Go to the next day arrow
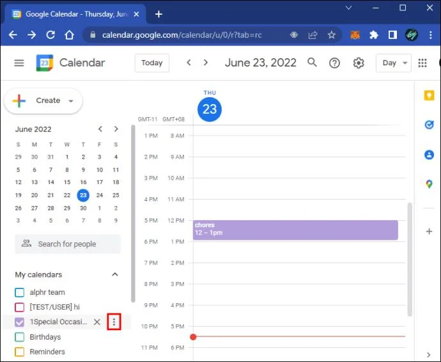The height and width of the screenshot is (362, 441). tap(206, 63)
